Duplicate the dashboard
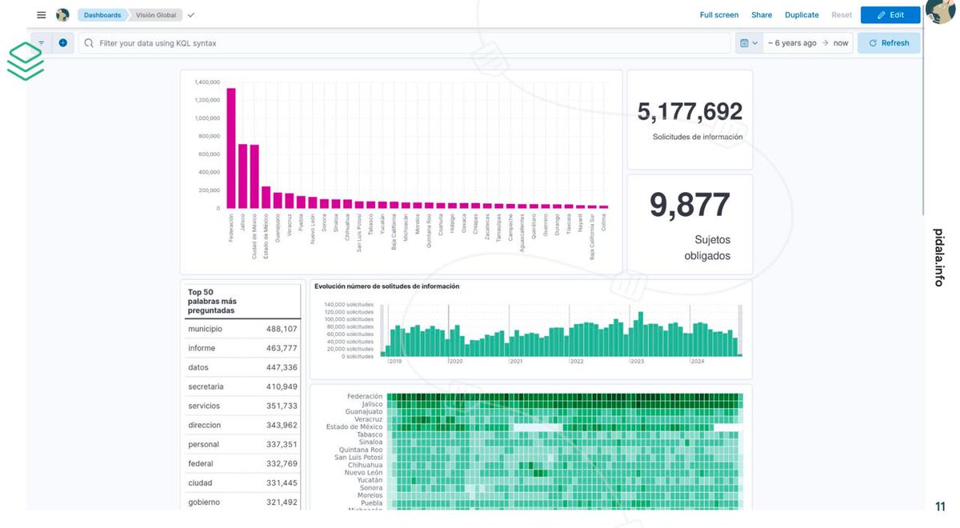 (x=802, y=15)
